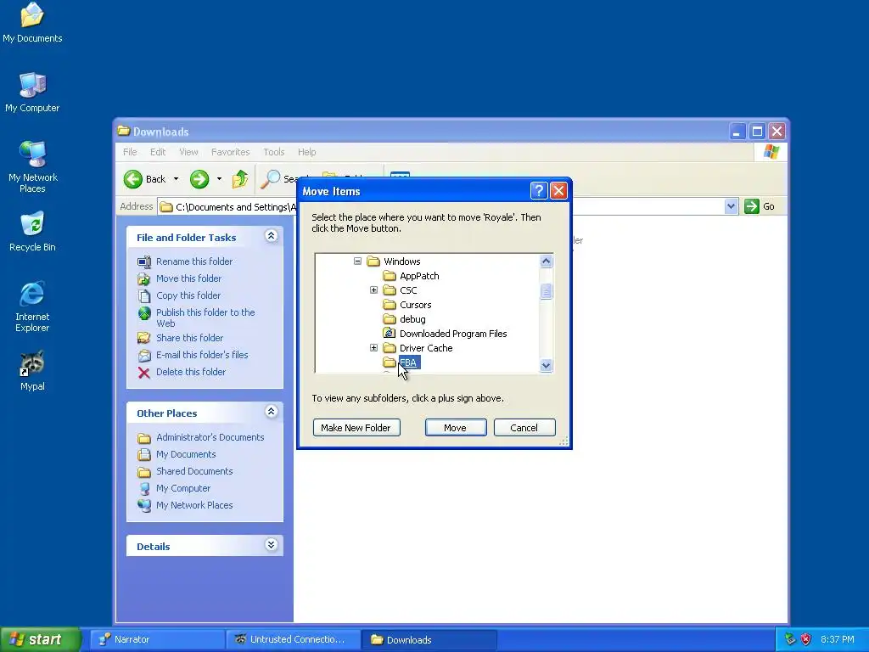Open My Network Places in Other Places
Image resolution: width=869 pixels, height=652 pixels.
[x=194, y=505]
